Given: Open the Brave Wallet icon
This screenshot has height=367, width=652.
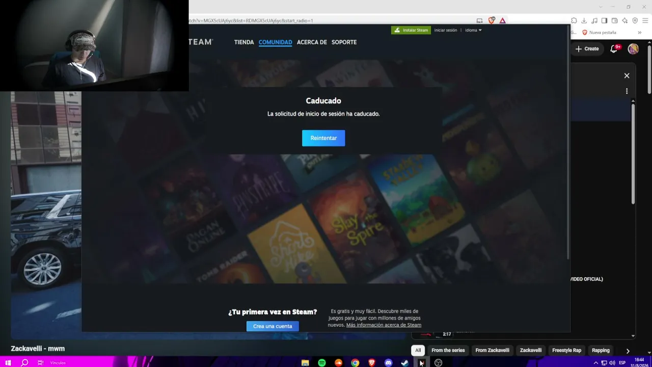Looking at the screenshot, I should coord(614,20).
